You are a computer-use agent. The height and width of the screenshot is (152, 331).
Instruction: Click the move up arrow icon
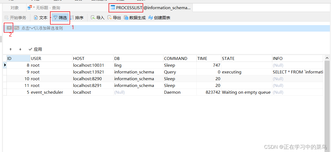(11, 49)
